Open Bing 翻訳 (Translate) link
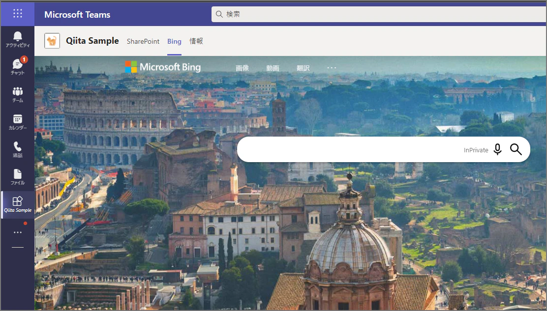Screen dimensions: 547x311 tap(303, 68)
